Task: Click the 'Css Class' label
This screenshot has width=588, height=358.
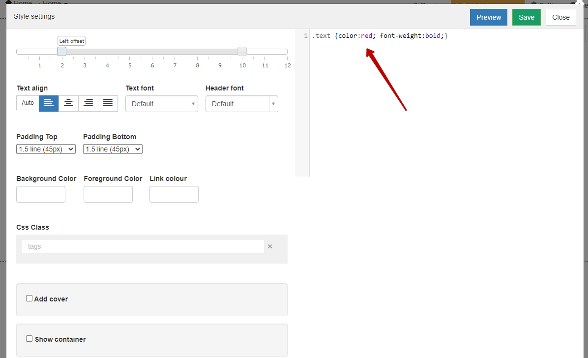Action: click(32, 227)
